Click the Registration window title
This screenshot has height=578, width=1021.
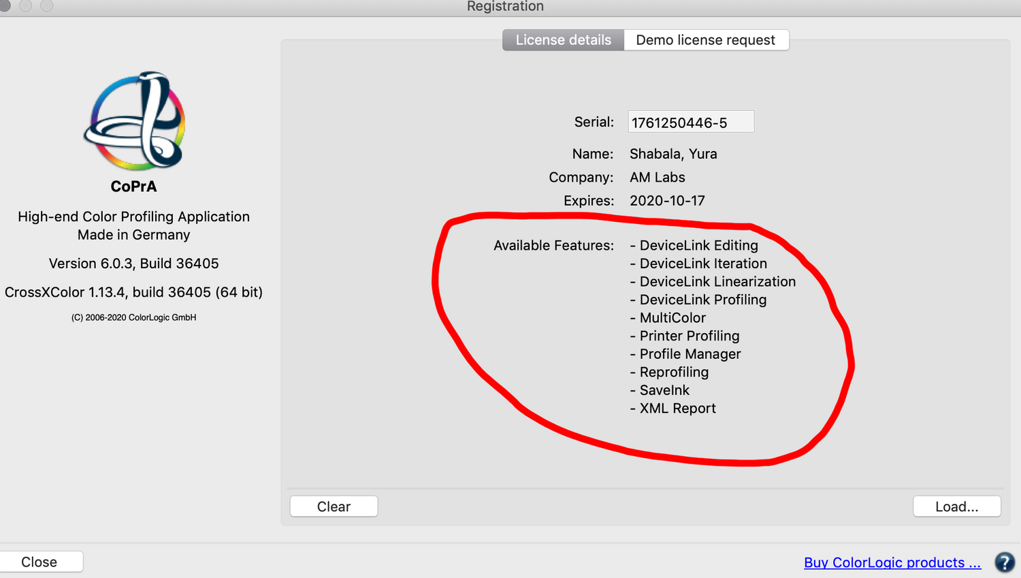click(505, 7)
